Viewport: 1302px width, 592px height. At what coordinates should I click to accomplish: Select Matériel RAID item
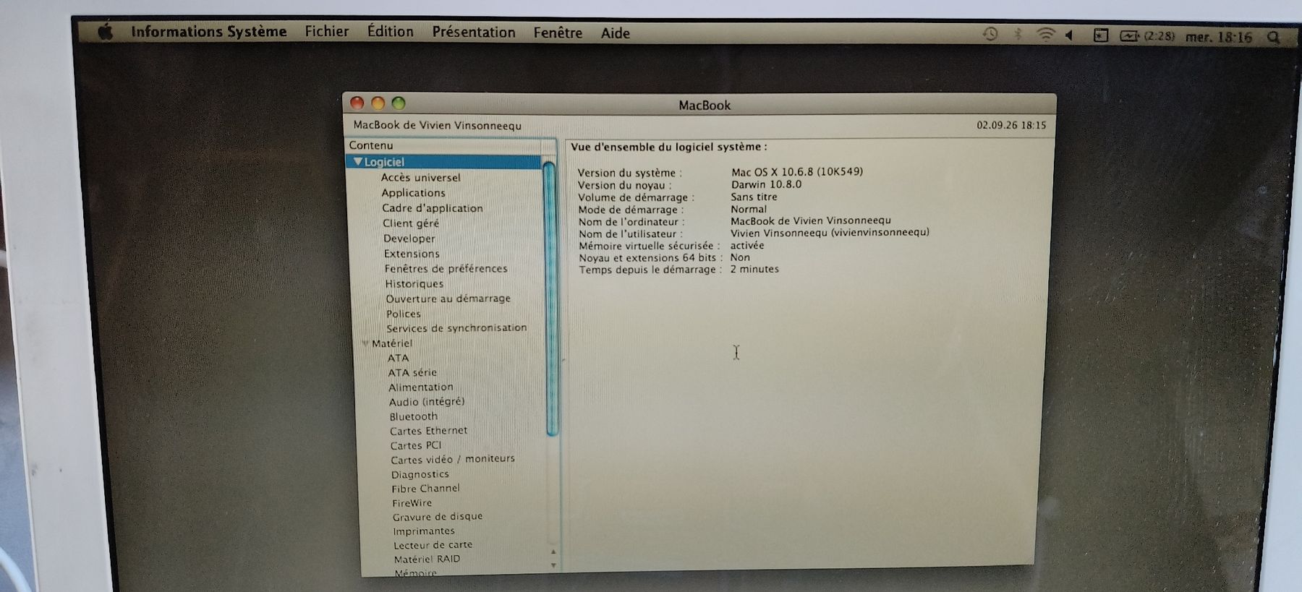pyautogui.click(x=427, y=559)
